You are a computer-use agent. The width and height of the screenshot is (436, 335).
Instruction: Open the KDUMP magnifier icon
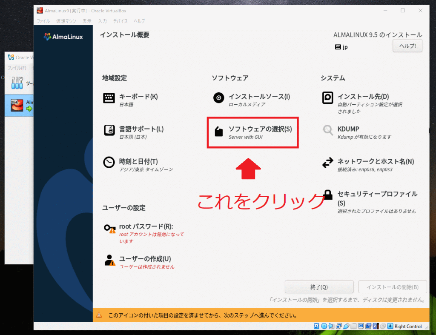pyautogui.click(x=328, y=130)
